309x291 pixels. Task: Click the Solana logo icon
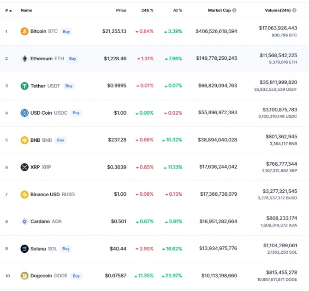(24, 249)
